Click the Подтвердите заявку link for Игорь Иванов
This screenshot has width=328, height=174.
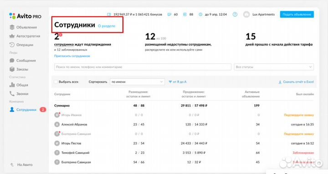pos(299,115)
